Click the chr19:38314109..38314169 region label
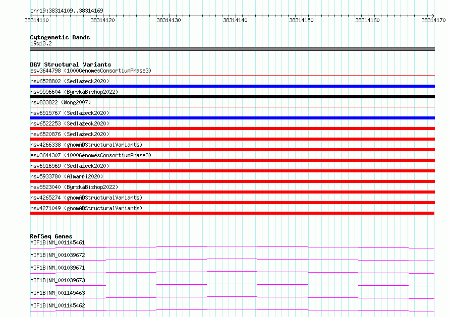 tap(67, 11)
